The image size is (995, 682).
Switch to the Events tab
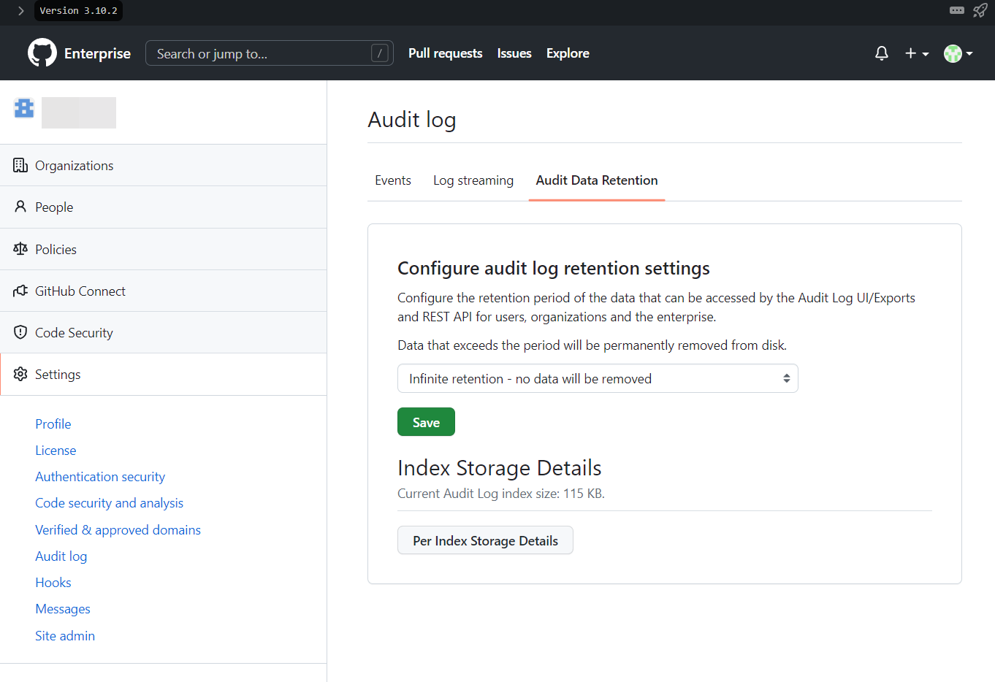pyautogui.click(x=393, y=180)
